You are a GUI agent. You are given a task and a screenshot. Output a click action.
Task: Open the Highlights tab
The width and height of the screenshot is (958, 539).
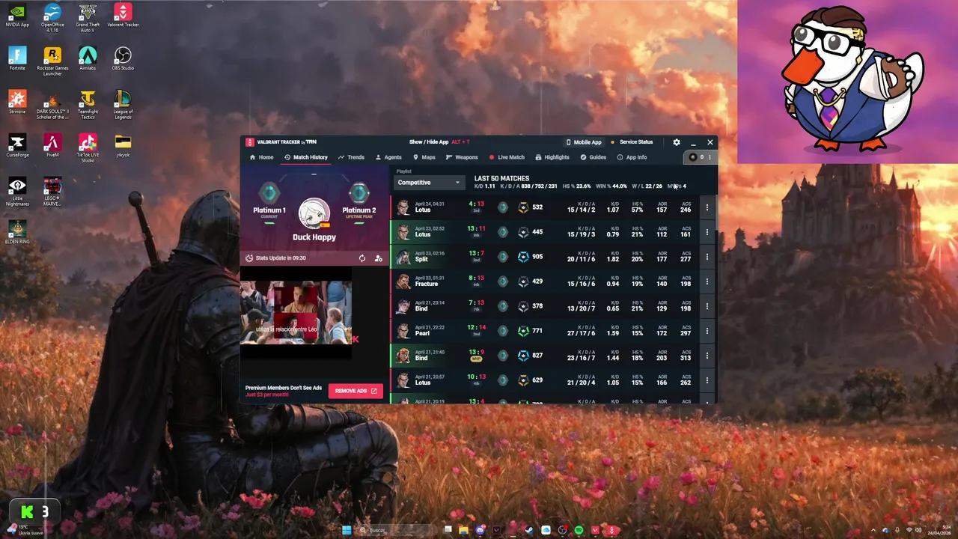pos(552,157)
